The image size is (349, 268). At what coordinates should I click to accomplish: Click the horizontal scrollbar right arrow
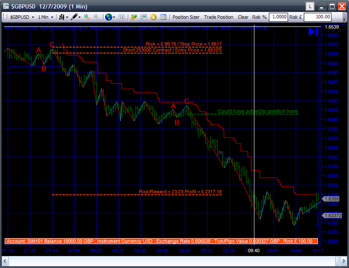pos(343,261)
